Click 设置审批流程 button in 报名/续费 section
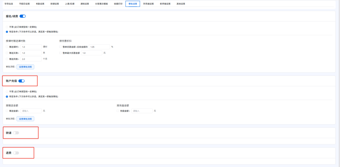 (25, 67)
